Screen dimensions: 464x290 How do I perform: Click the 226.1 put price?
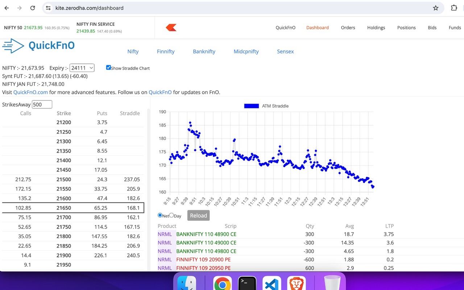(x=101, y=255)
